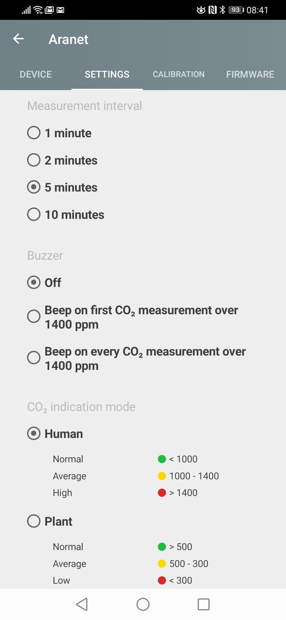Tap the back arrow beside Aranet
The height and width of the screenshot is (620, 286).
click(x=19, y=39)
